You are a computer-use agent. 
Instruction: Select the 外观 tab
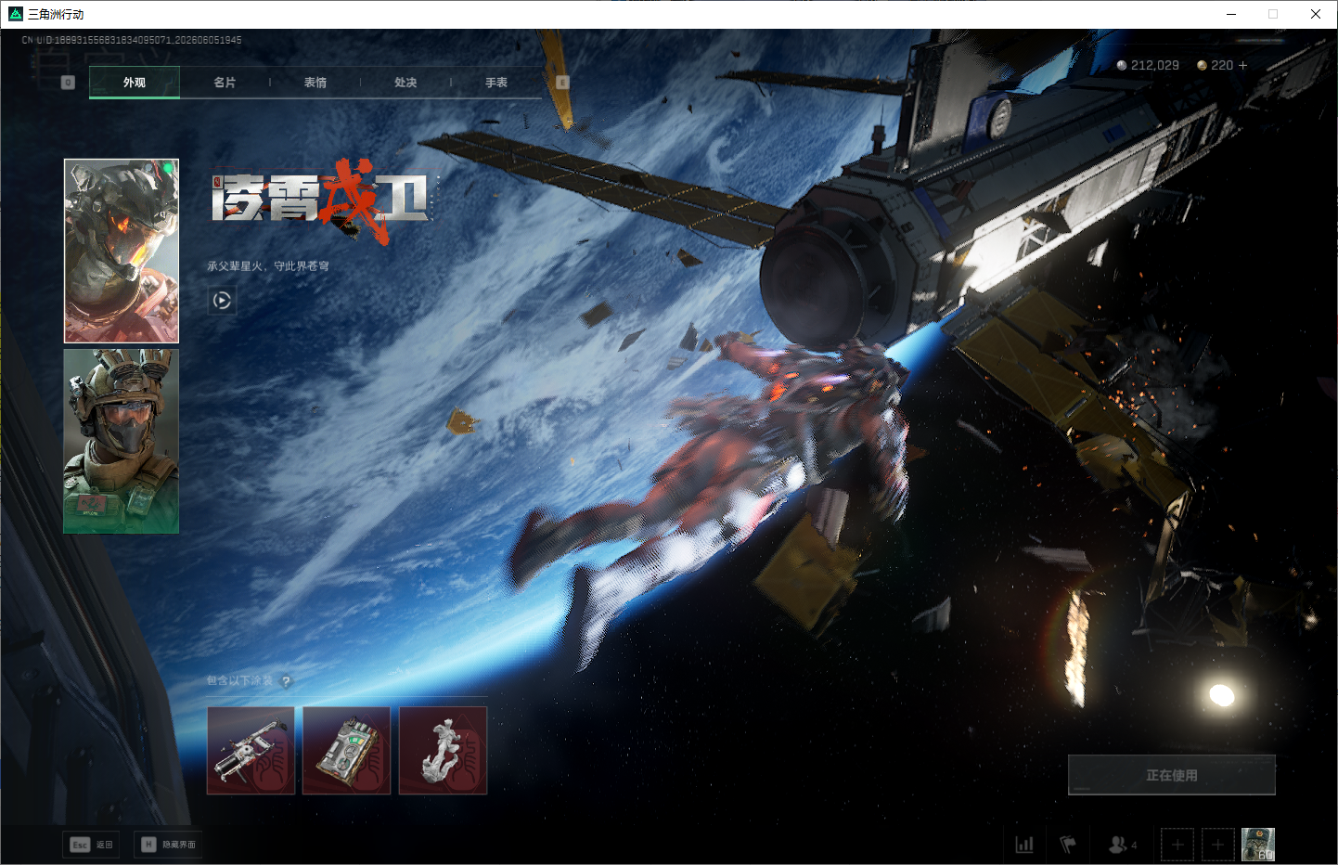coord(135,83)
